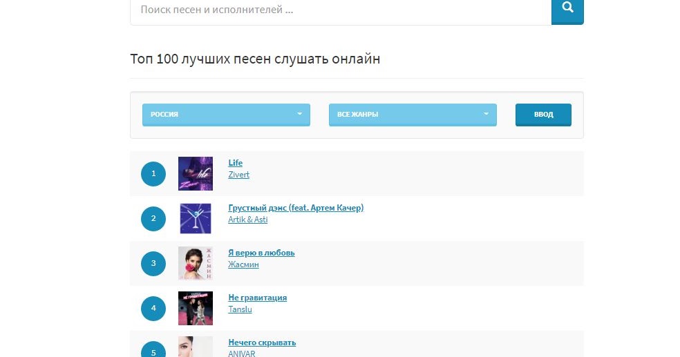This screenshot has height=357, width=680.
Task: Expand the Все жанры genre dropdown
Action: point(413,115)
